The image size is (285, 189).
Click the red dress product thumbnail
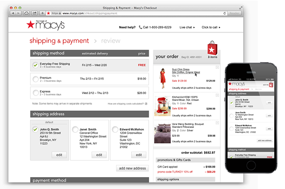point(162,78)
